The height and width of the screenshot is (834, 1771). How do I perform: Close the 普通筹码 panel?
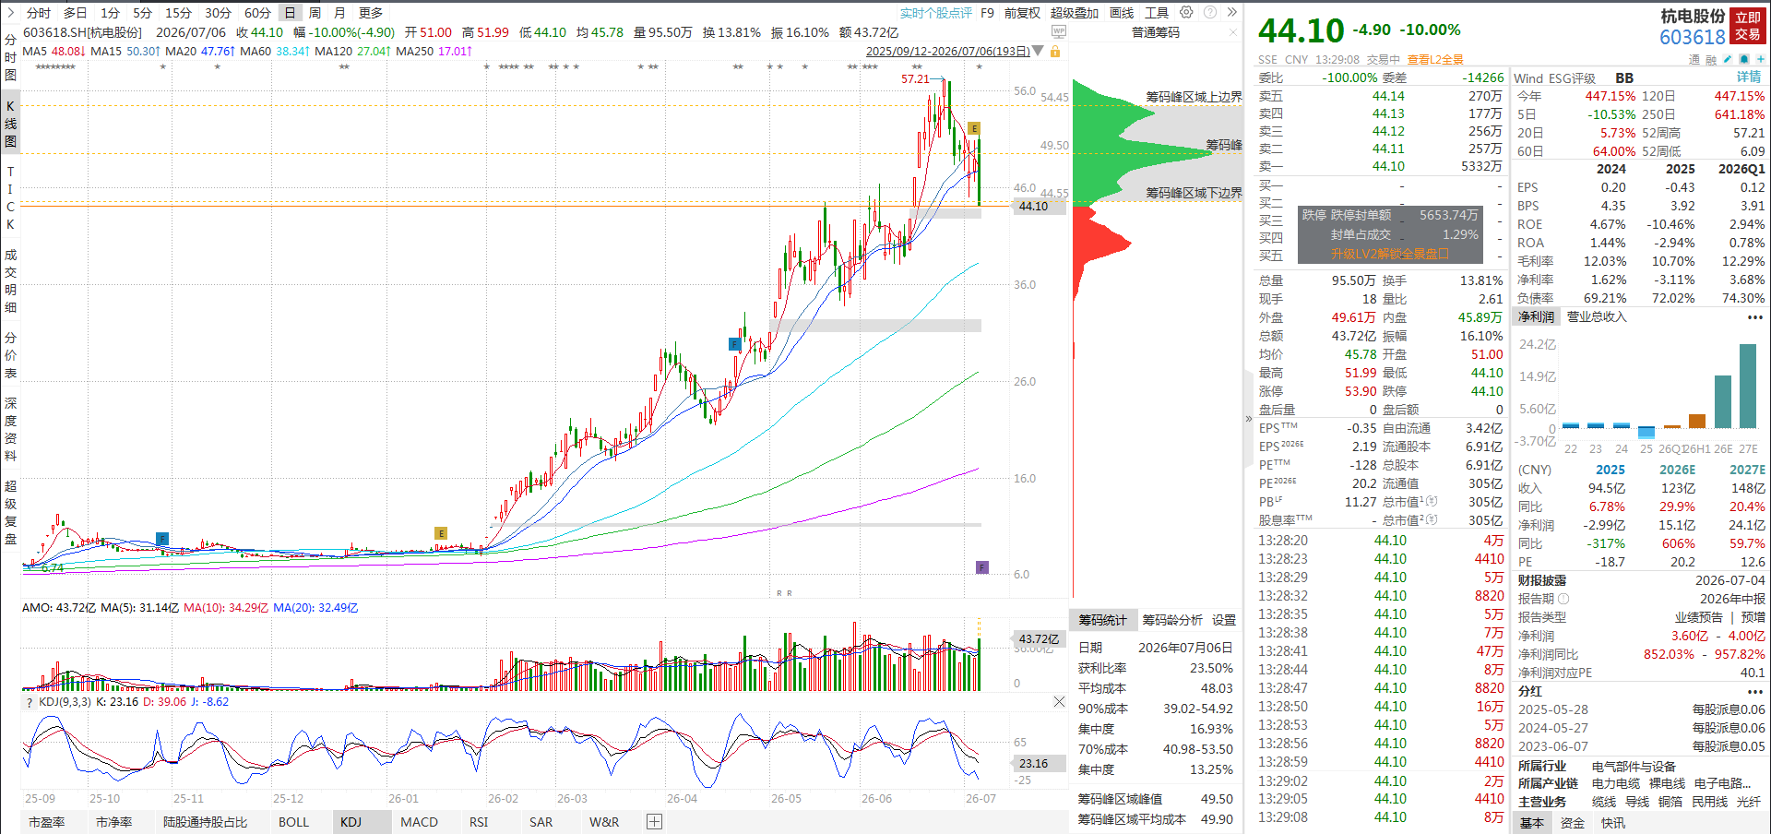point(1233,32)
